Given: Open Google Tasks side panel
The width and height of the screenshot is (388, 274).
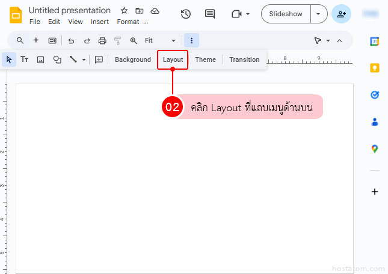Looking at the screenshot, I should click(375, 95).
